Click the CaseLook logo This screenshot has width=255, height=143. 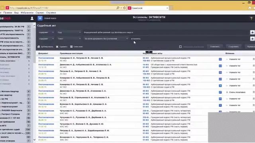pyautogui.click(x=5, y=18)
